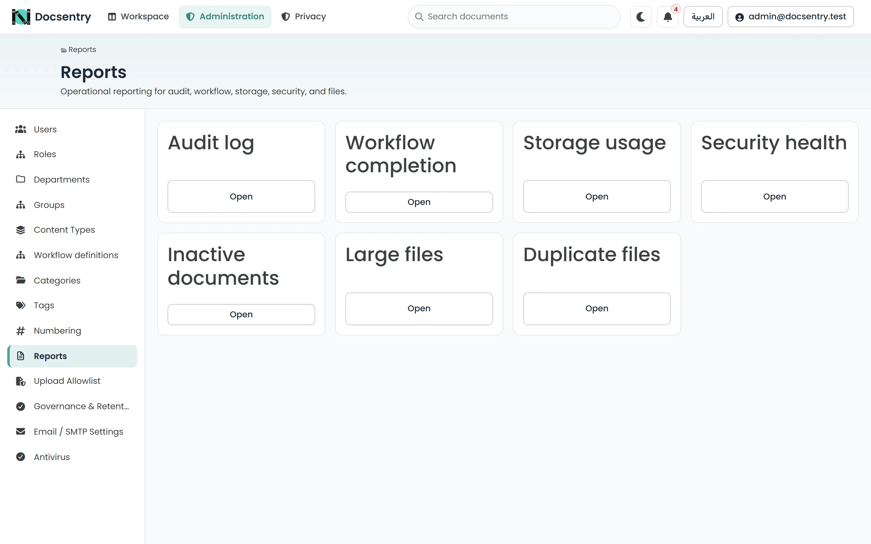Click the Categories open-folder icon

click(21, 280)
